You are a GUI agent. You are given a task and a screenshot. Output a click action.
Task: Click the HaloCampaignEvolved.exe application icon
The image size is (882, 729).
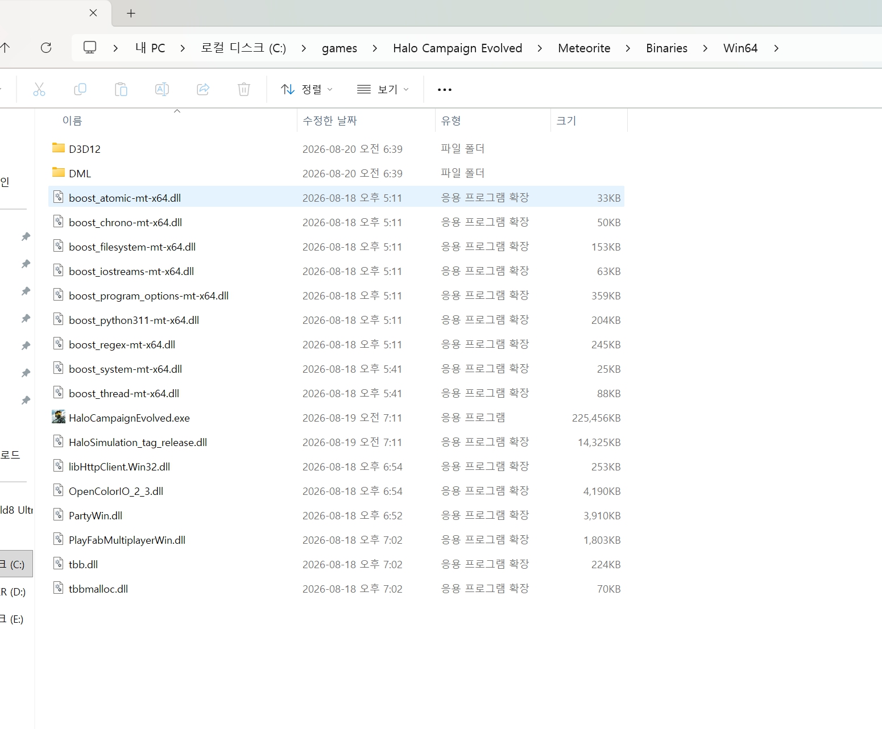(59, 417)
